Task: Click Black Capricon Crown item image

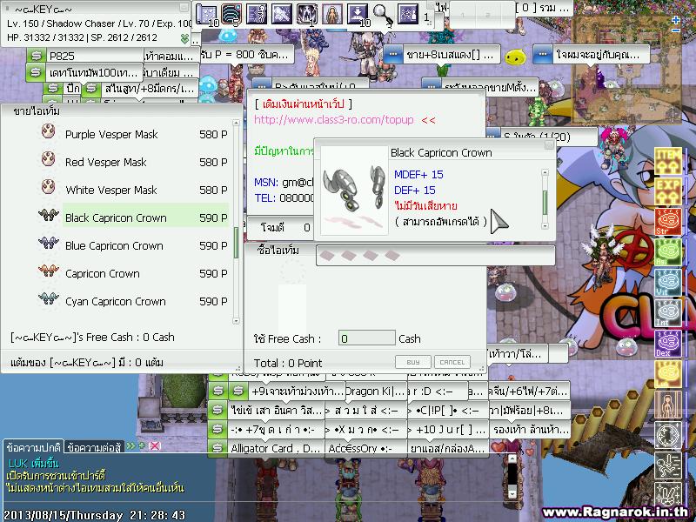Action: pos(354,191)
